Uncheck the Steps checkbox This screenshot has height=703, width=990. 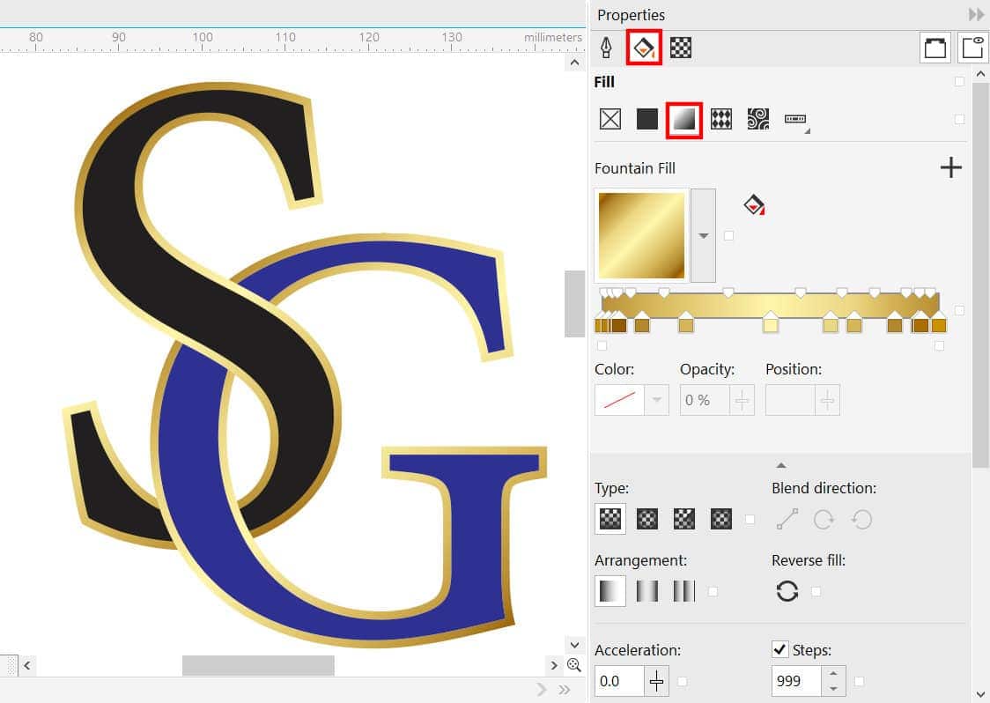779,649
